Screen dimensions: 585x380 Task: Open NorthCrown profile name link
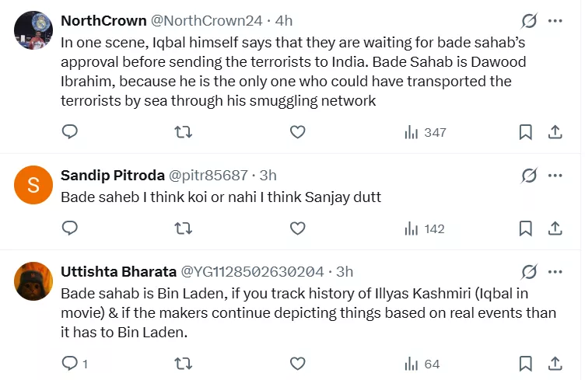103,21
